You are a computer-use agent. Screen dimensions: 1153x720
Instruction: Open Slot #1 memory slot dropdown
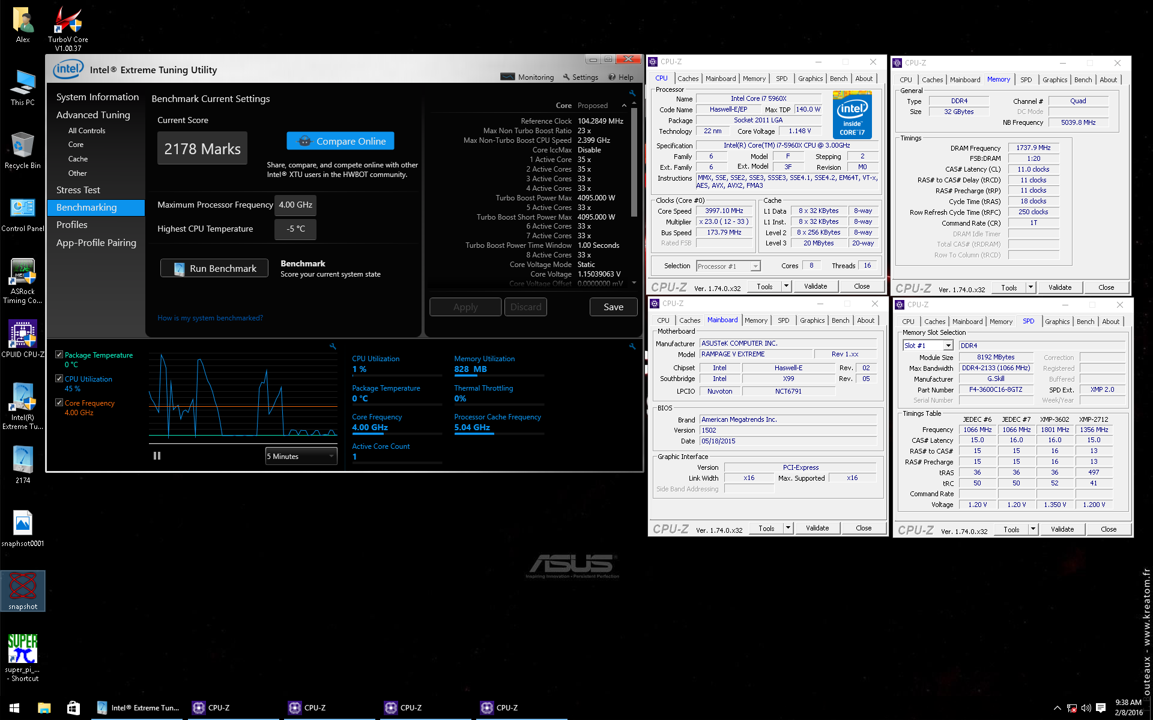point(927,346)
